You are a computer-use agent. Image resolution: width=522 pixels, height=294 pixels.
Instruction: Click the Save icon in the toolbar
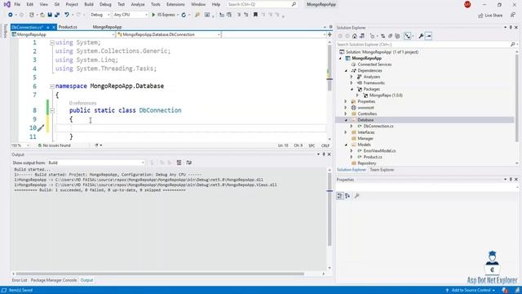coord(50,15)
